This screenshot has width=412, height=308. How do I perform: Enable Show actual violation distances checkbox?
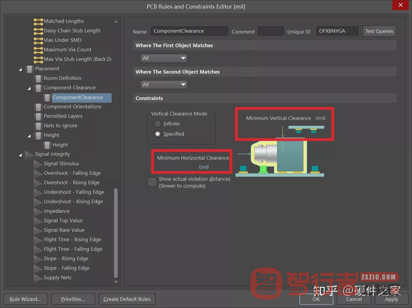(x=152, y=182)
